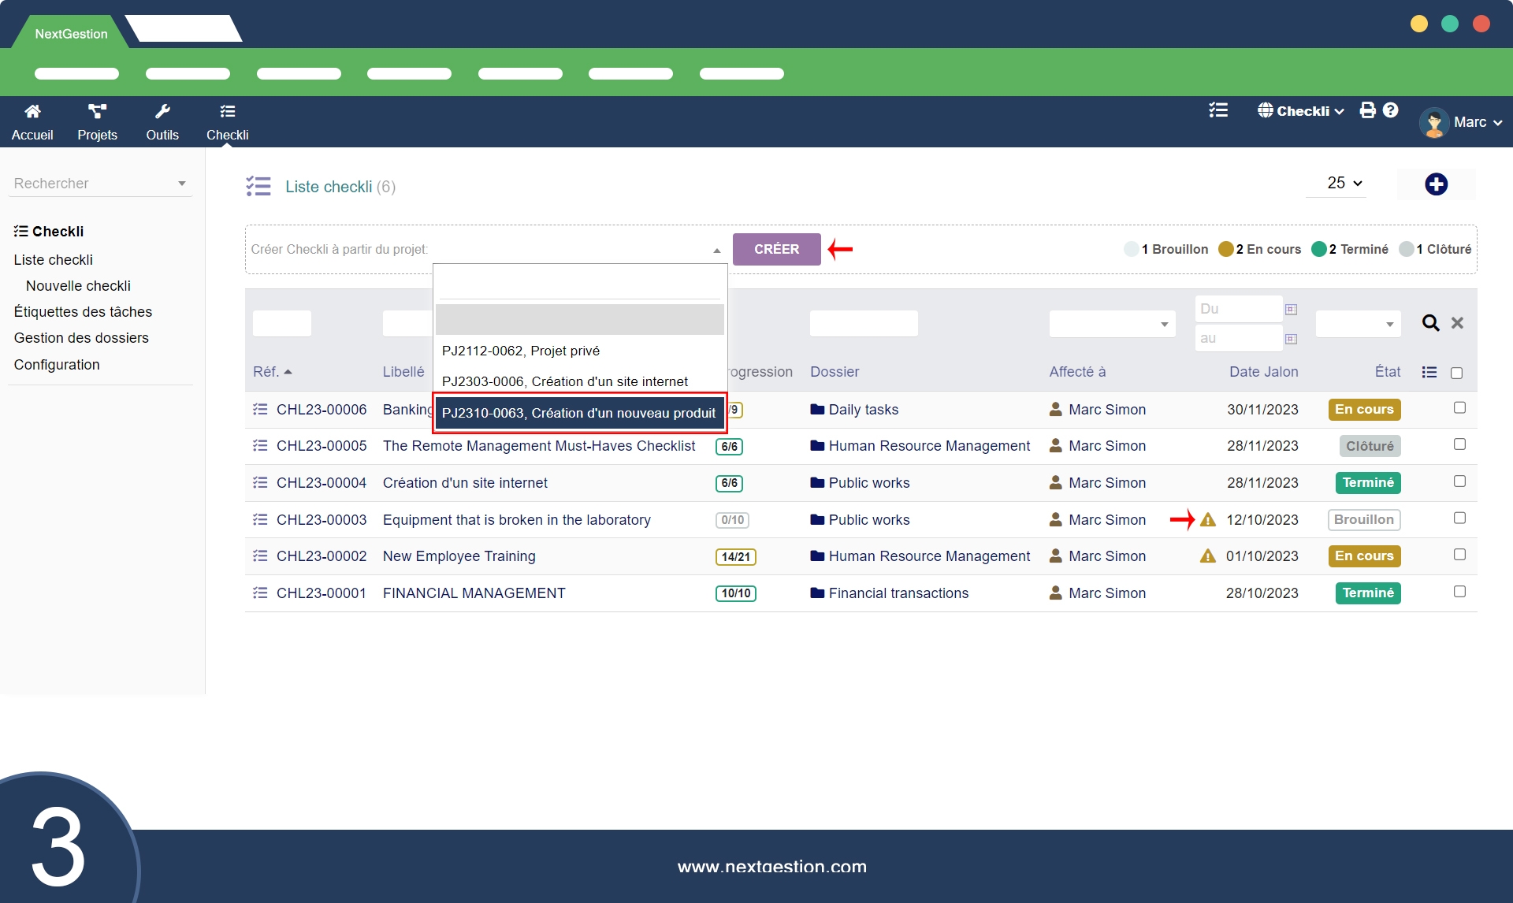Click the print icon in the header

pos(1368,110)
